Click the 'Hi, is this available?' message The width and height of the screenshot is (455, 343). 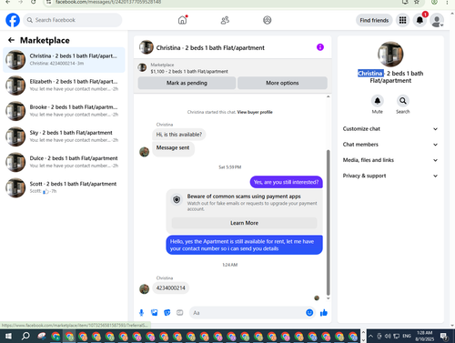179,135
